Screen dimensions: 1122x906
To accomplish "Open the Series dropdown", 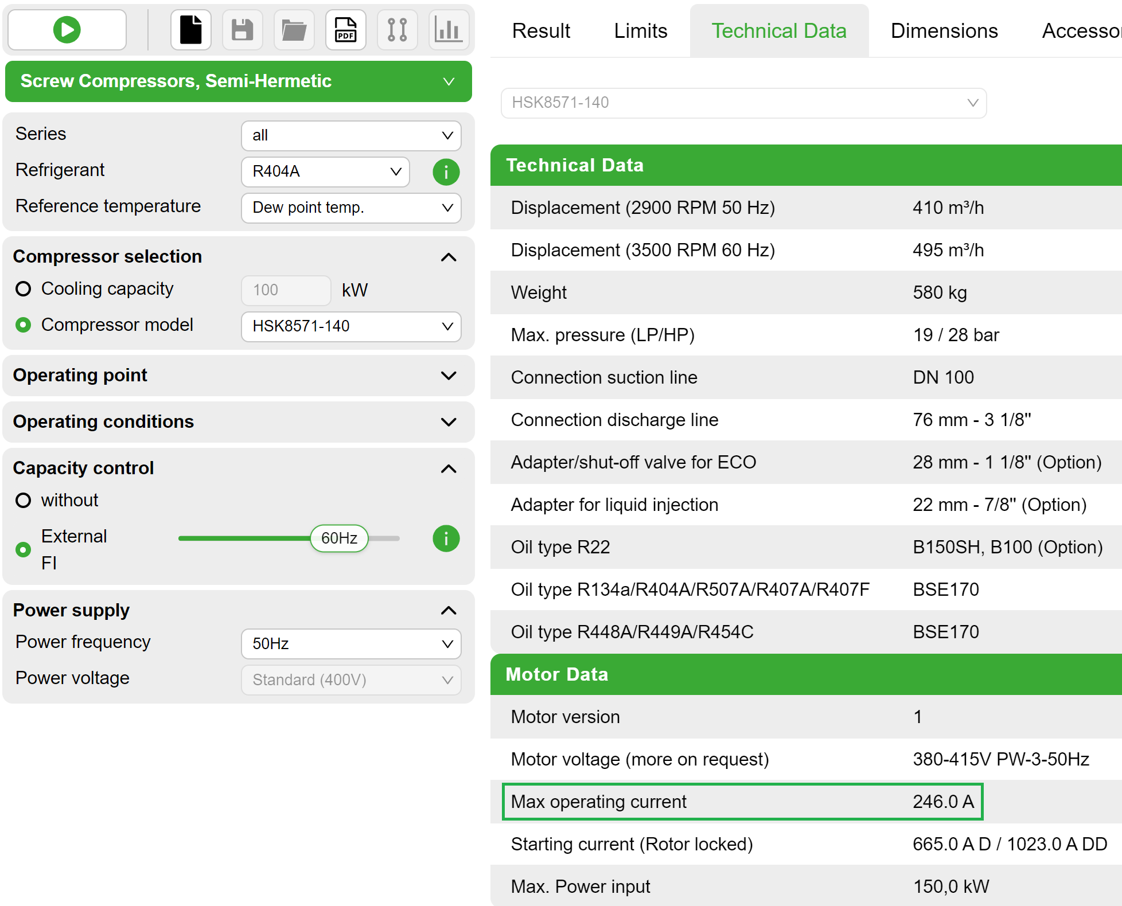I will pyautogui.click(x=350, y=136).
